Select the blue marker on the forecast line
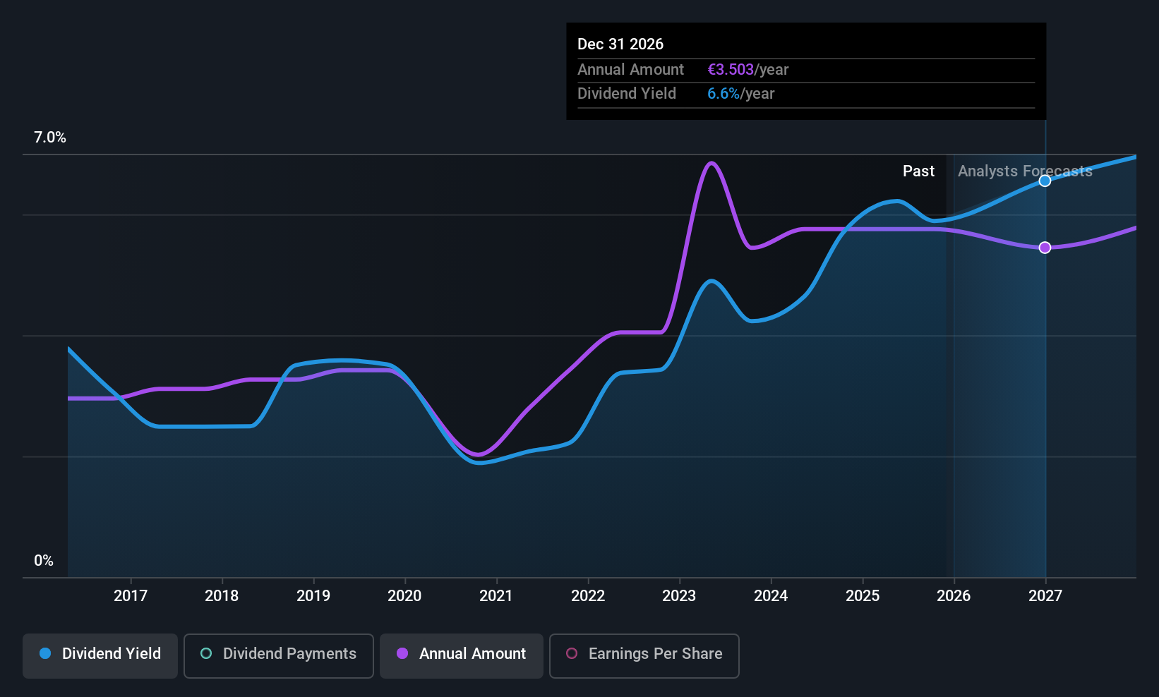 point(1045,181)
